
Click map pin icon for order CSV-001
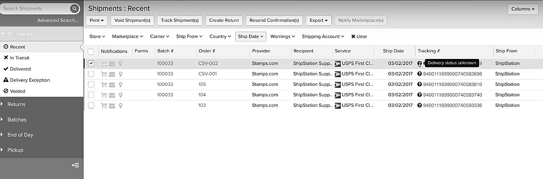(120, 74)
